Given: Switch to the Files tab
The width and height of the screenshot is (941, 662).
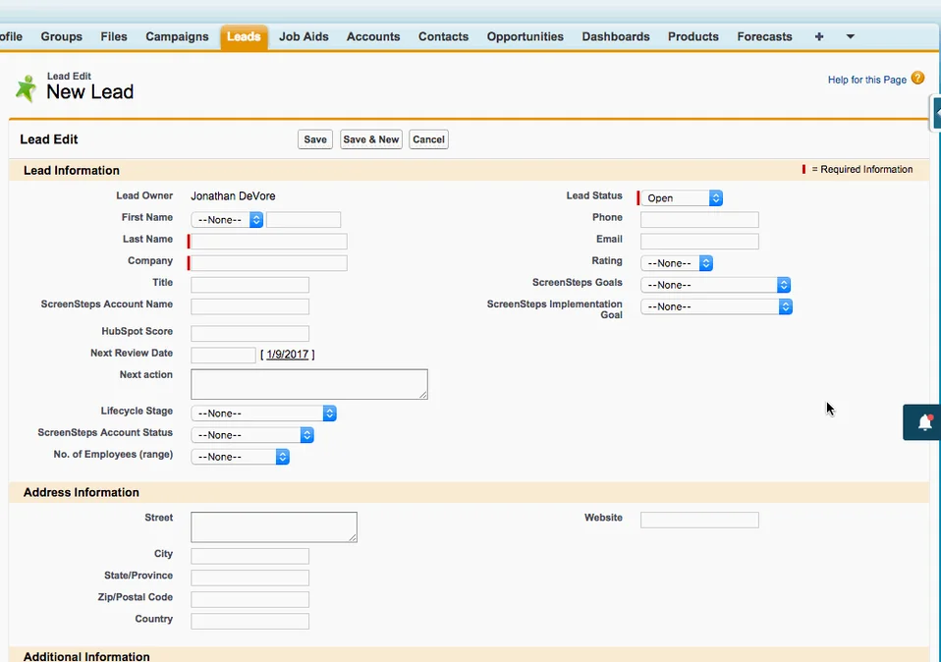Looking at the screenshot, I should (x=114, y=36).
